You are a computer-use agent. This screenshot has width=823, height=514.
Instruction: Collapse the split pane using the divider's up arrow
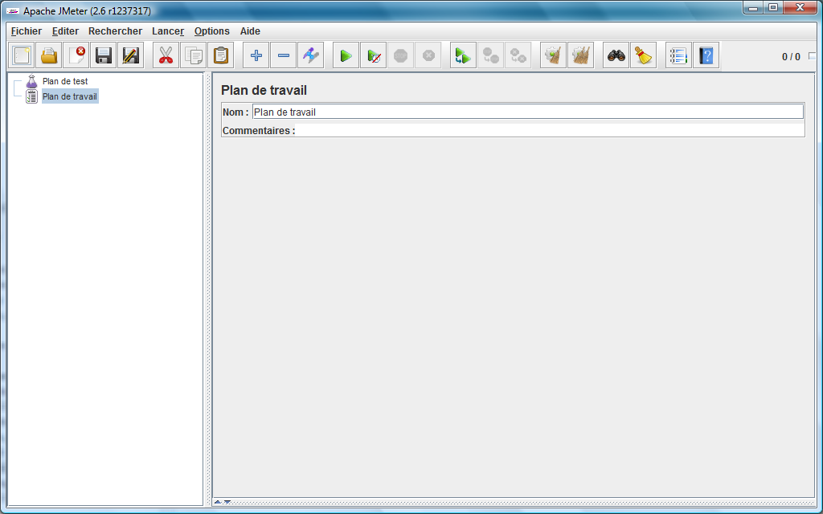(217, 502)
